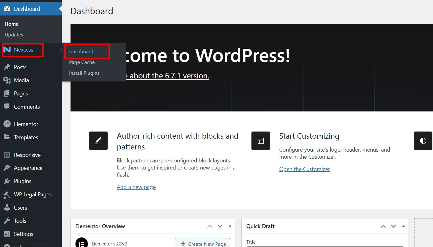Click the Comments speech bubble icon
The height and width of the screenshot is (247, 433).
[7, 107]
